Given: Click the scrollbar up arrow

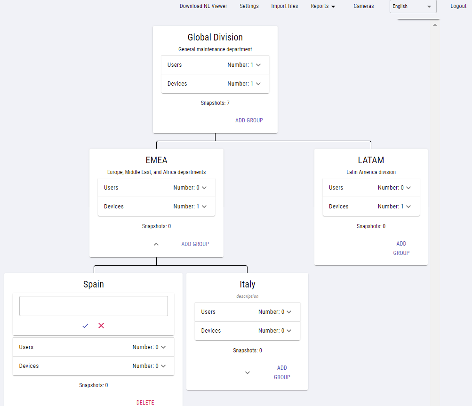Looking at the screenshot, I should 435,24.
